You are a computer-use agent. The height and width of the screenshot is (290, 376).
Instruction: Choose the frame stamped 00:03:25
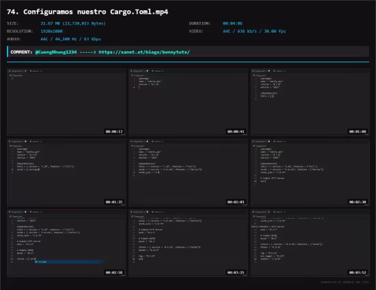(x=188, y=243)
